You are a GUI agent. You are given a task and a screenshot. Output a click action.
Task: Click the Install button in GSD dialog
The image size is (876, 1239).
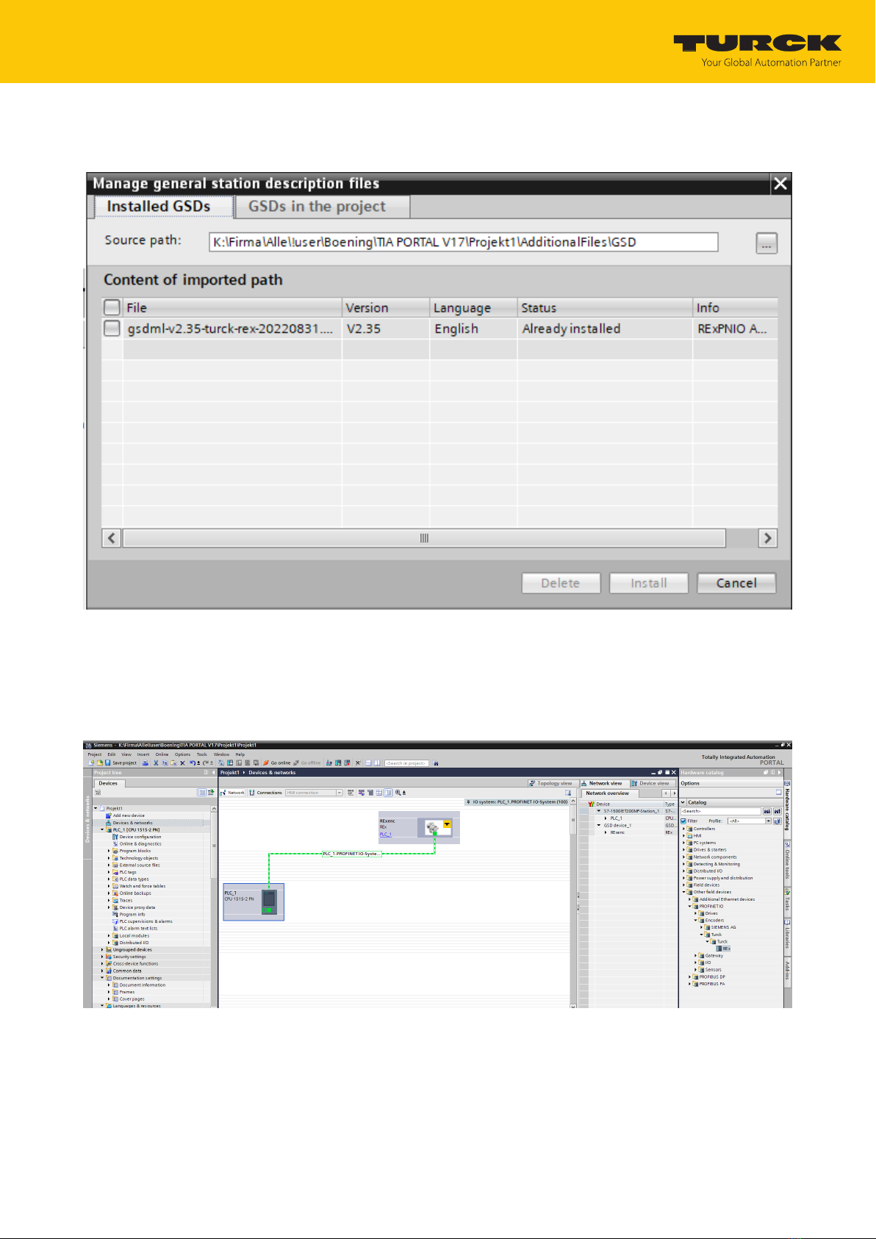[x=649, y=583]
